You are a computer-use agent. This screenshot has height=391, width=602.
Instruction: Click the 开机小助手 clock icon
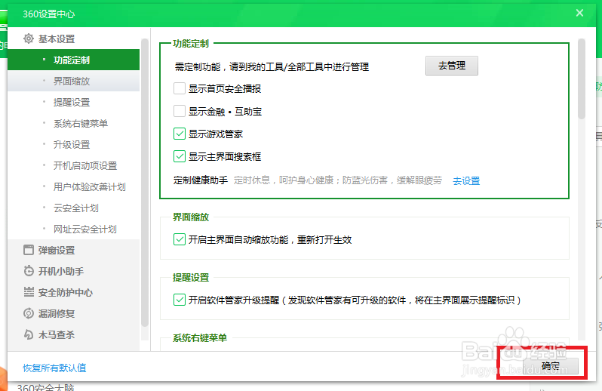pyautogui.click(x=29, y=271)
